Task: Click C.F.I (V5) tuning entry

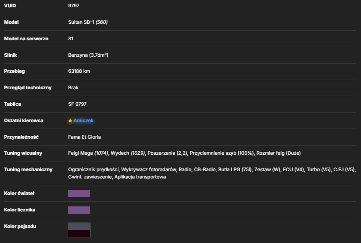Action: pos(344,170)
